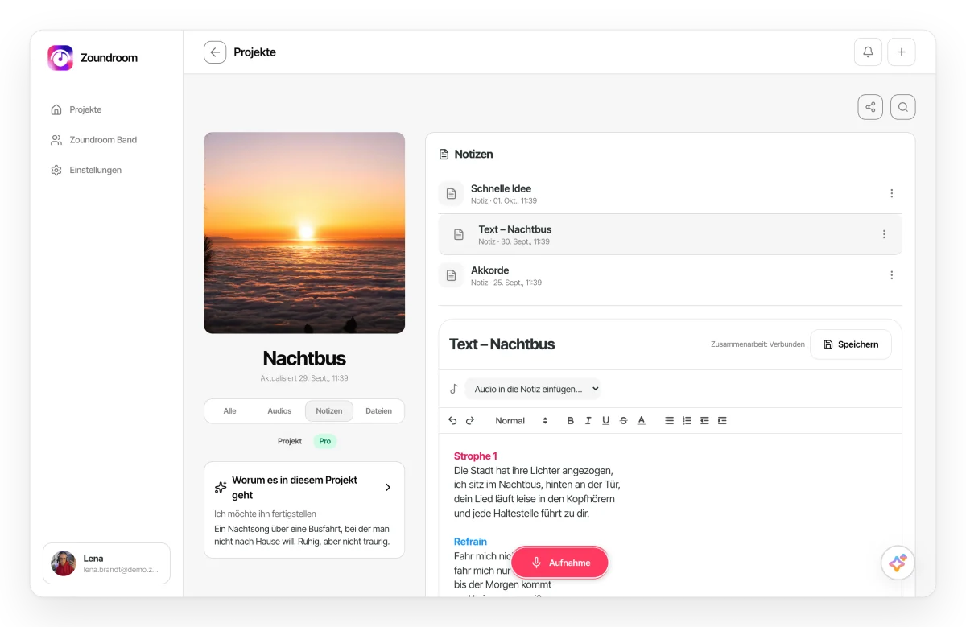Insert a bulleted list
966x627 pixels.
669,421
